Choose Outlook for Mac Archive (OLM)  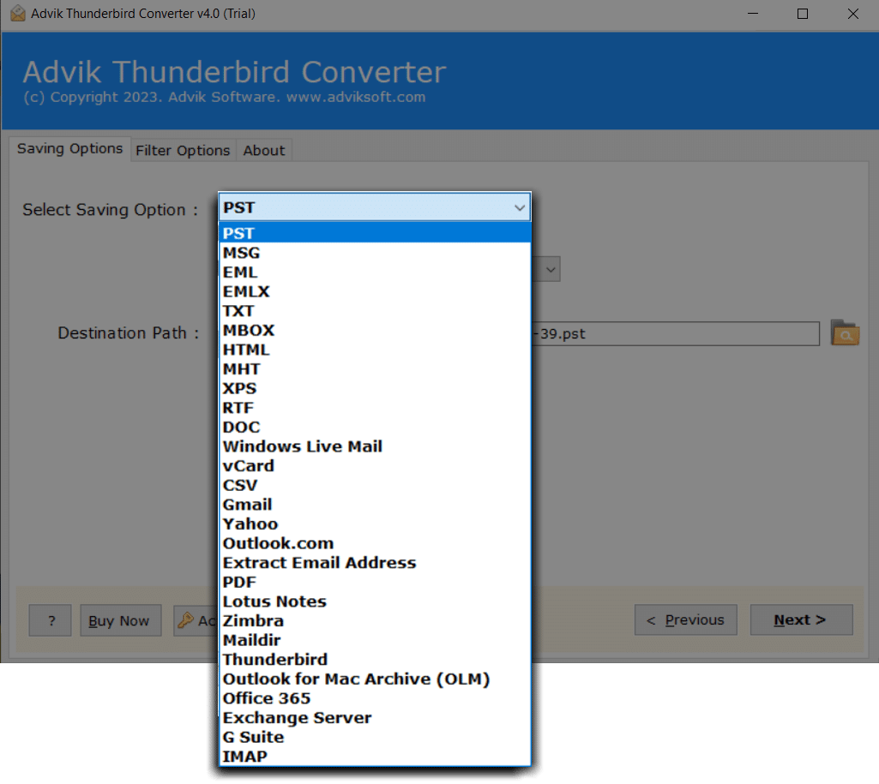(375, 679)
